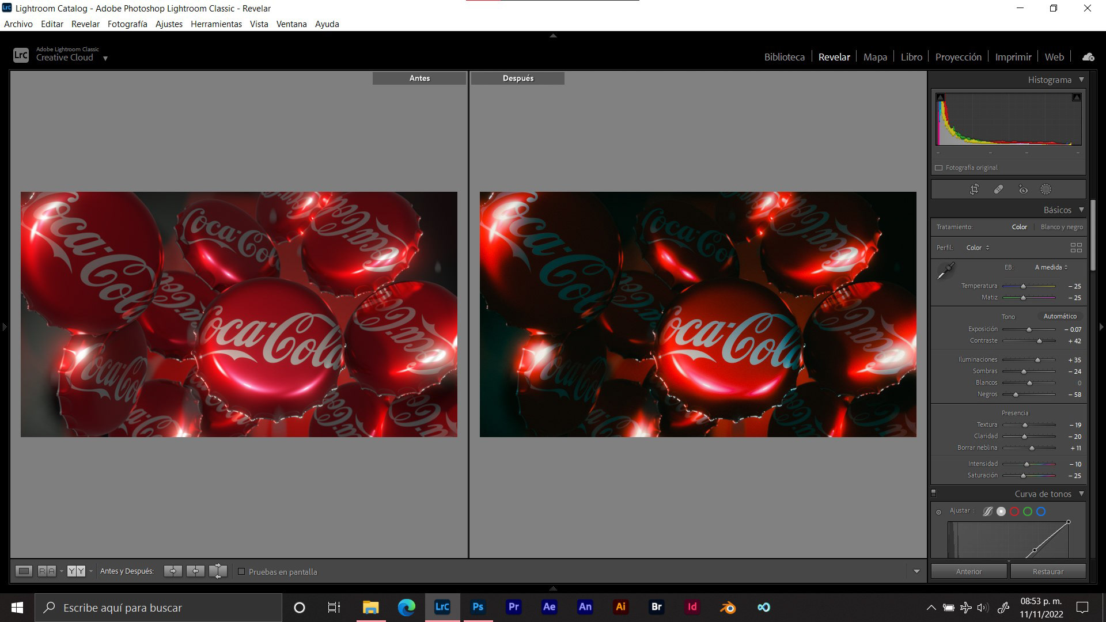Choose Color treatment
1106x622 pixels.
pyautogui.click(x=1019, y=227)
